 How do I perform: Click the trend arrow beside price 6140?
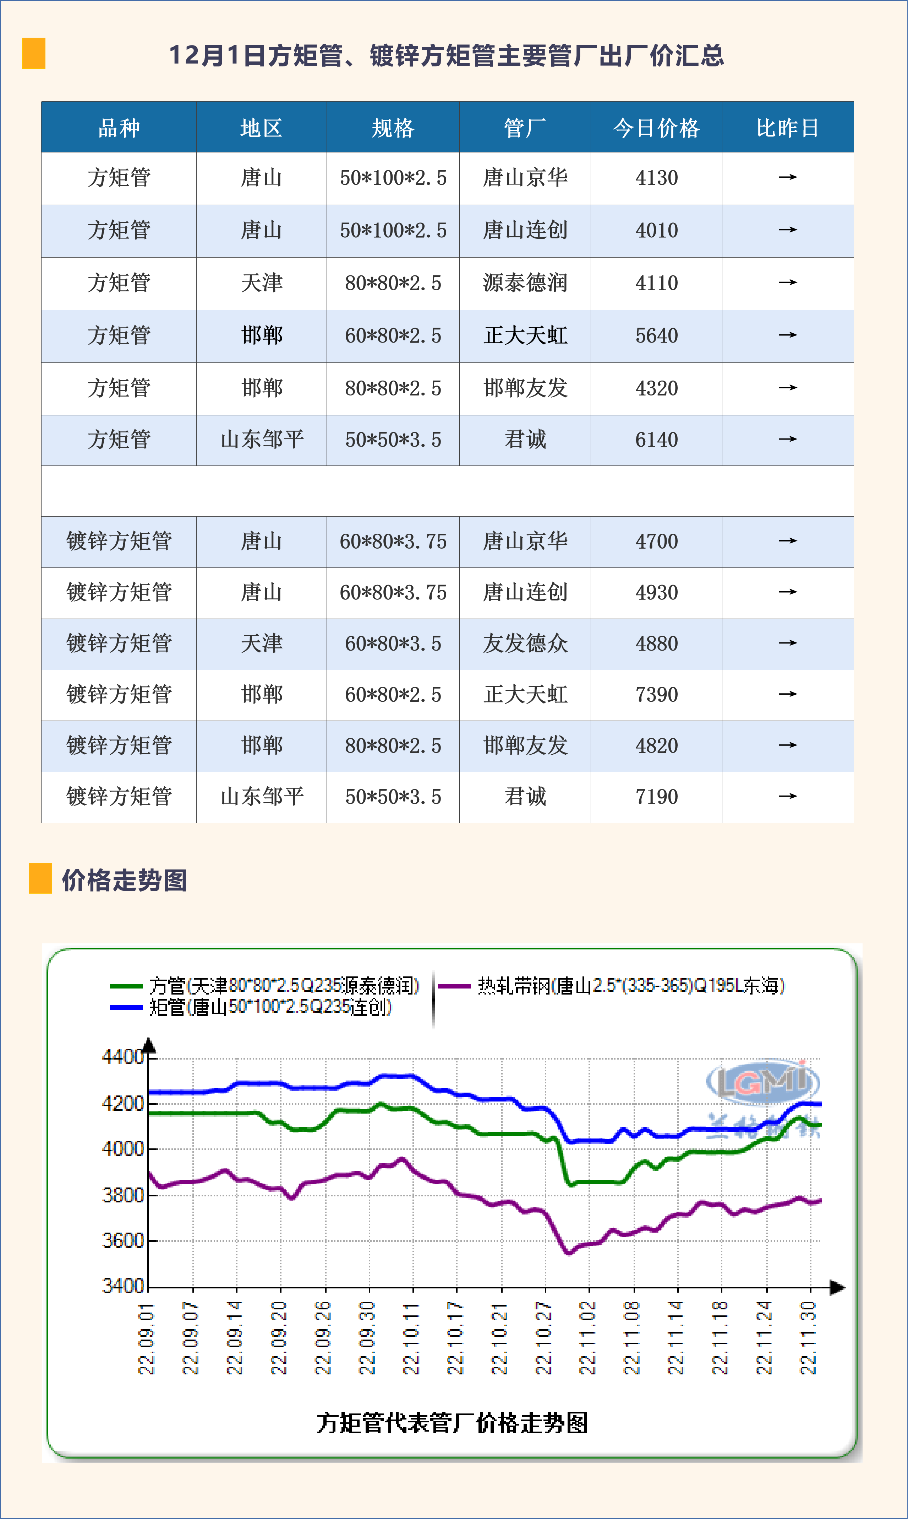[x=787, y=440]
